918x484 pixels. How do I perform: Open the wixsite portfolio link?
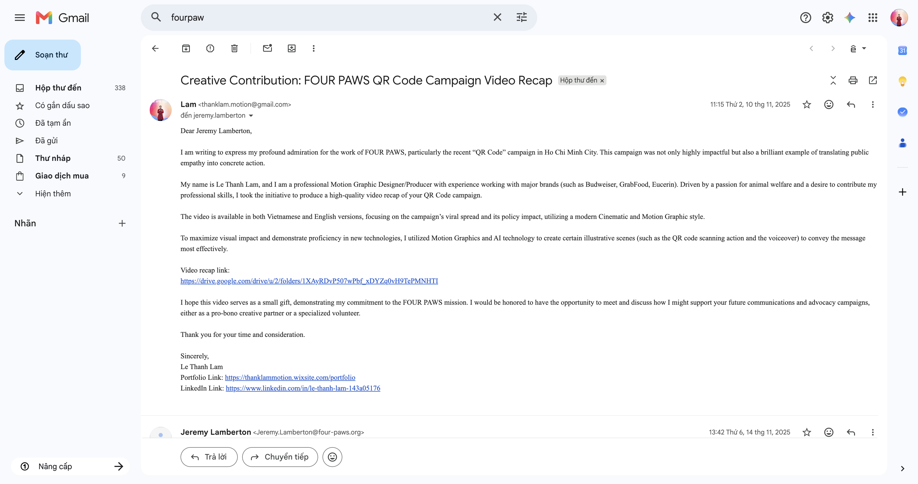tap(290, 377)
